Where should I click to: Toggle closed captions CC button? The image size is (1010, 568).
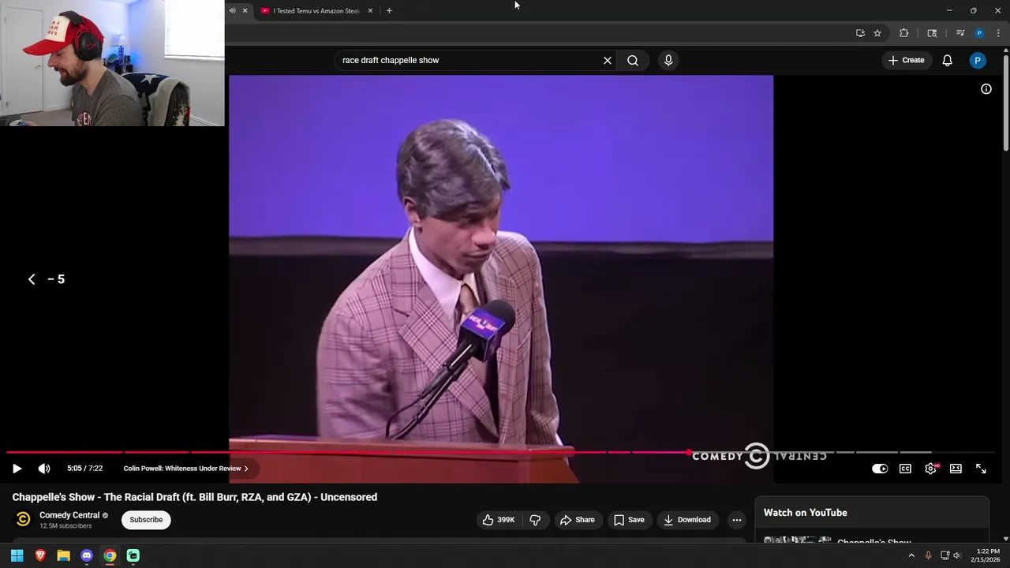click(x=905, y=469)
